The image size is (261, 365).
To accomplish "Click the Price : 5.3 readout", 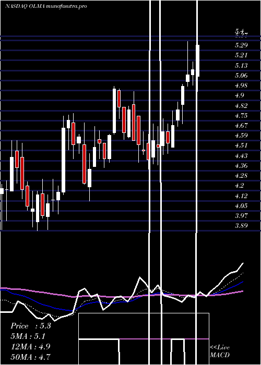I will 31,326.
